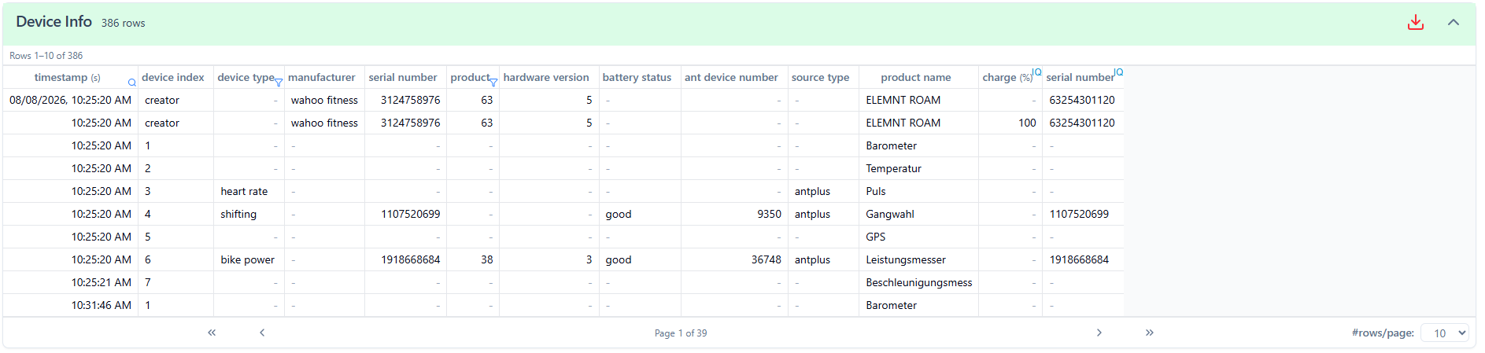
Task: Go to the first page of results
Action: coord(212,333)
